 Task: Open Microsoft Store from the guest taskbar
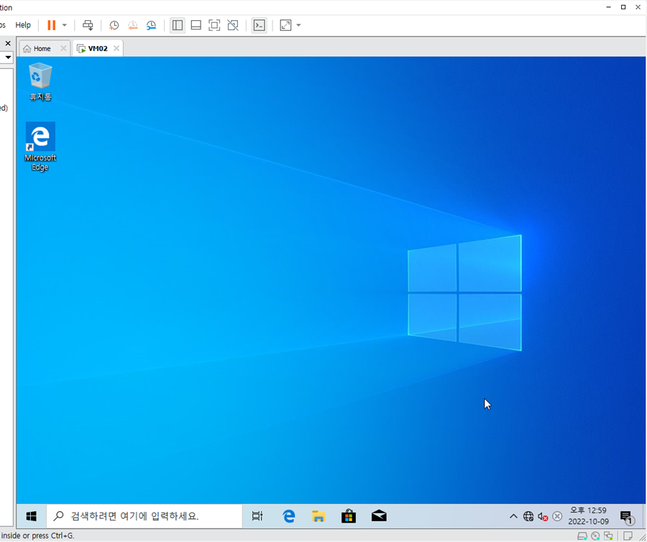tap(349, 516)
